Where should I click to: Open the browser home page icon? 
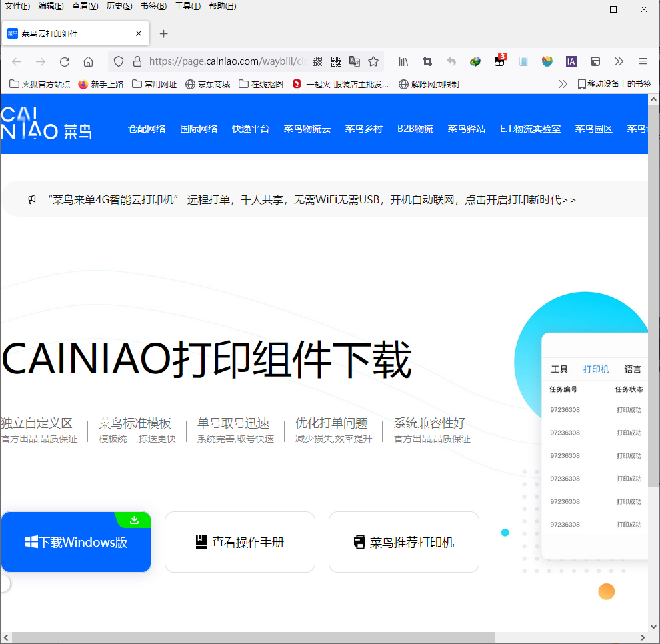(88, 62)
